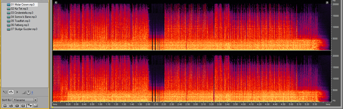Click 20000 on upper channel frequency scale

(x=336, y=5)
